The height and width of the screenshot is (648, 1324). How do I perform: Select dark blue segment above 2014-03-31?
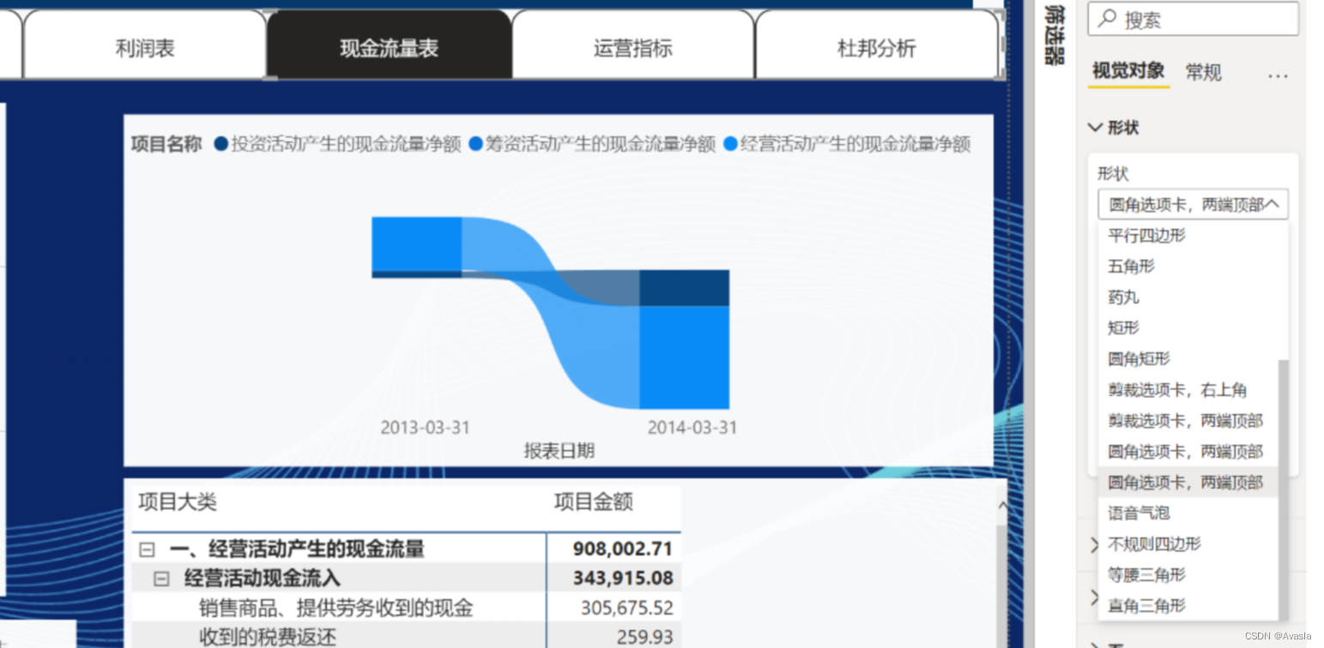(x=685, y=288)
